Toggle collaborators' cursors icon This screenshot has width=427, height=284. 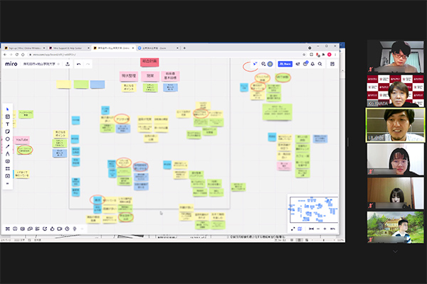point(255,64)
